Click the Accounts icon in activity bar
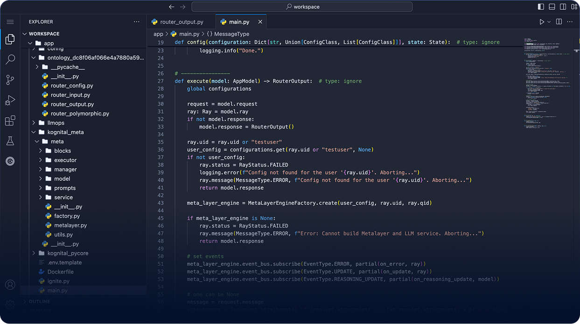Image resolution: width=580 pixels, height=324 pixels. [x=10, y=285]
